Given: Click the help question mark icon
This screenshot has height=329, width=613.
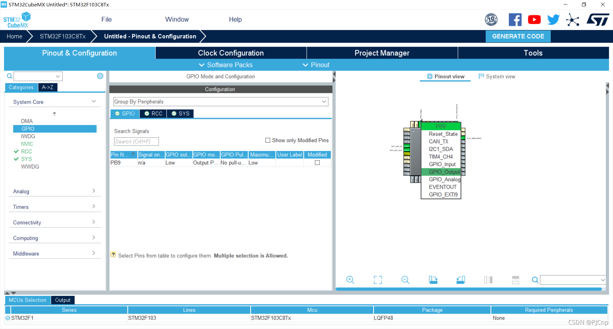Looking at the screenshot, I should point(113,255).
